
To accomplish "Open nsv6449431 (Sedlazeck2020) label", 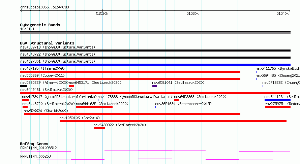I will tap(47, 90).
